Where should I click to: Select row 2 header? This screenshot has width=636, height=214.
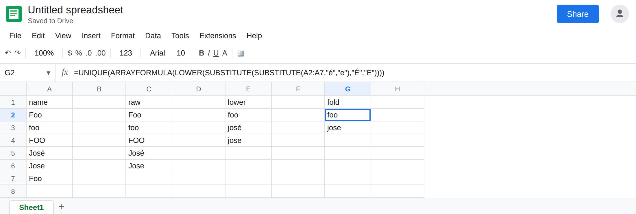(13, 115)
